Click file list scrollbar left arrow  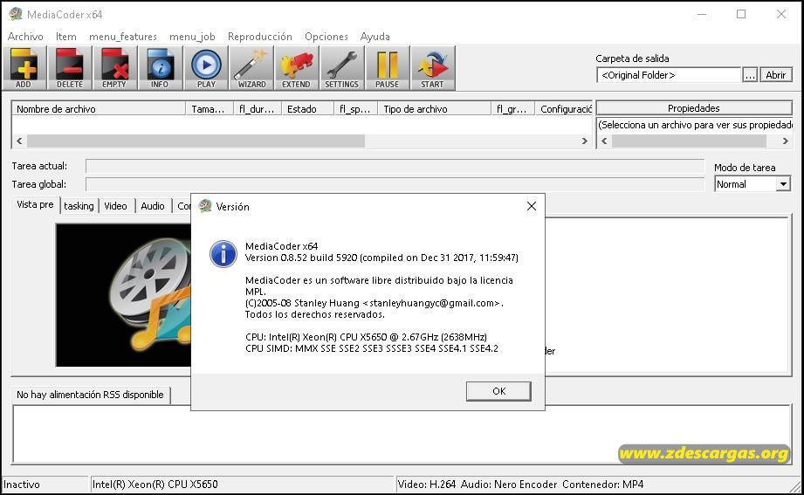[19, 141]
